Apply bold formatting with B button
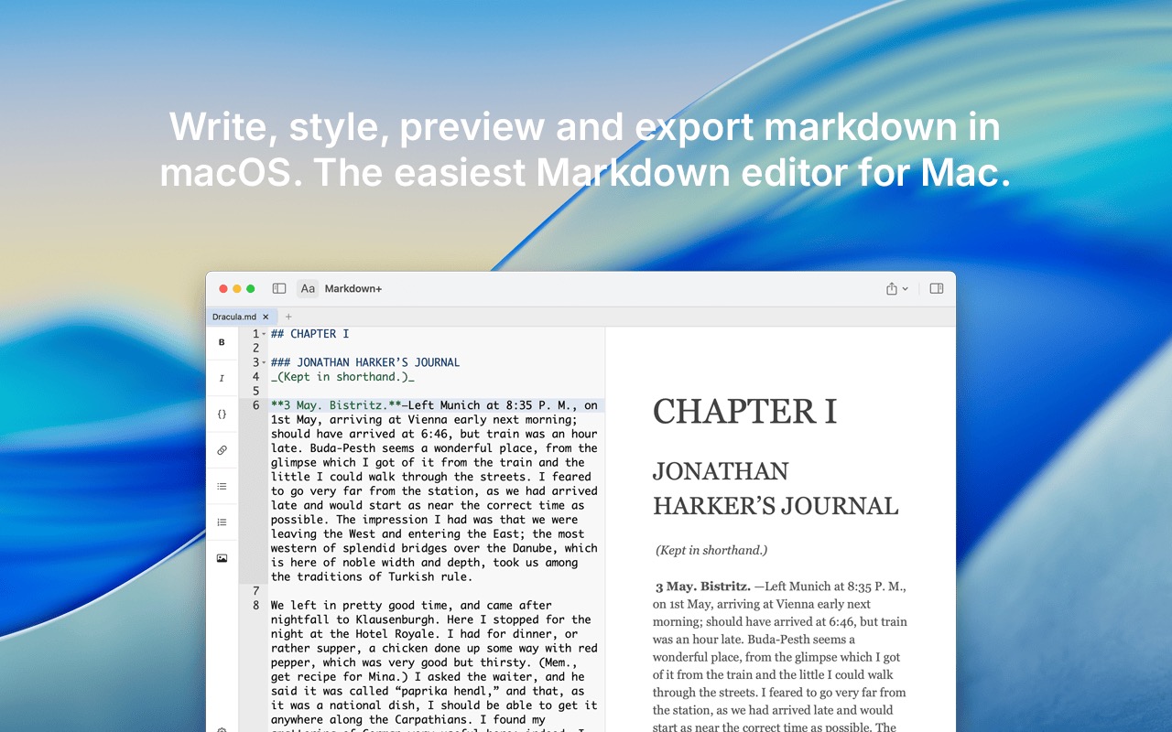 pyautogui.click(x=222, y=342)
